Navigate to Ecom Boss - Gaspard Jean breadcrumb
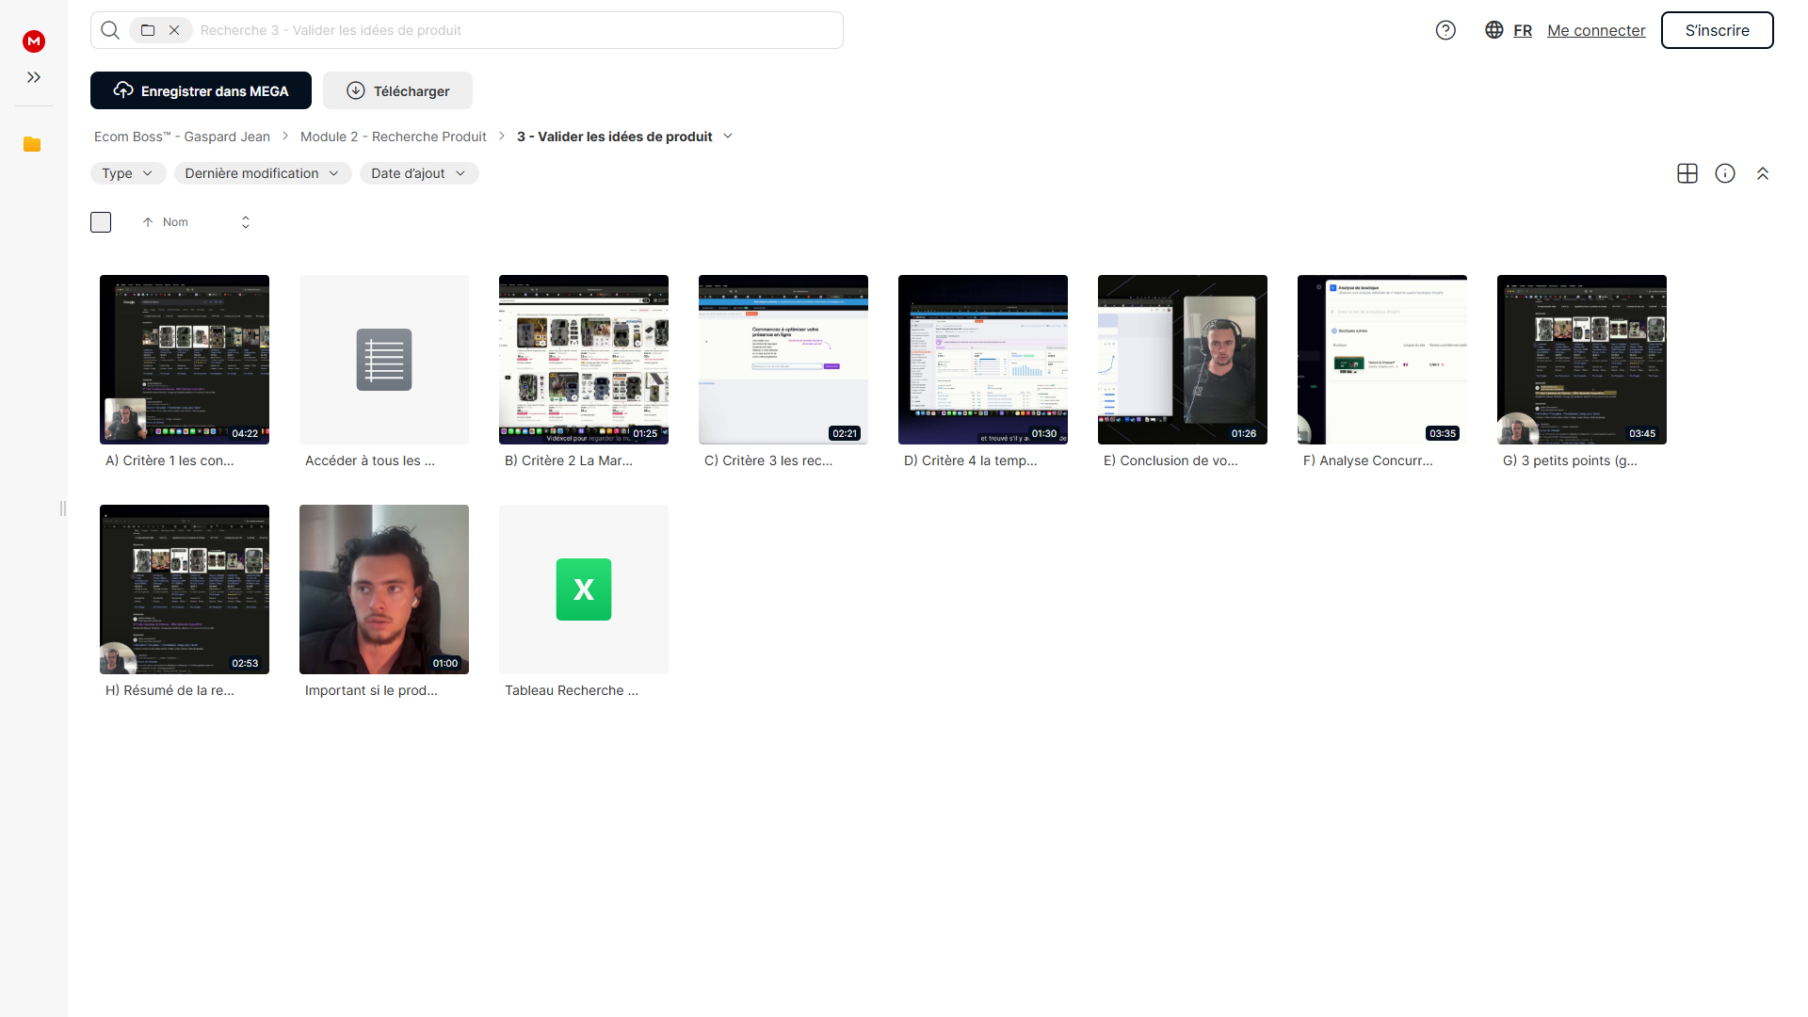The height and width of the screenshot is (1017, 1808). pyautogui.click(x=182, y=137)
